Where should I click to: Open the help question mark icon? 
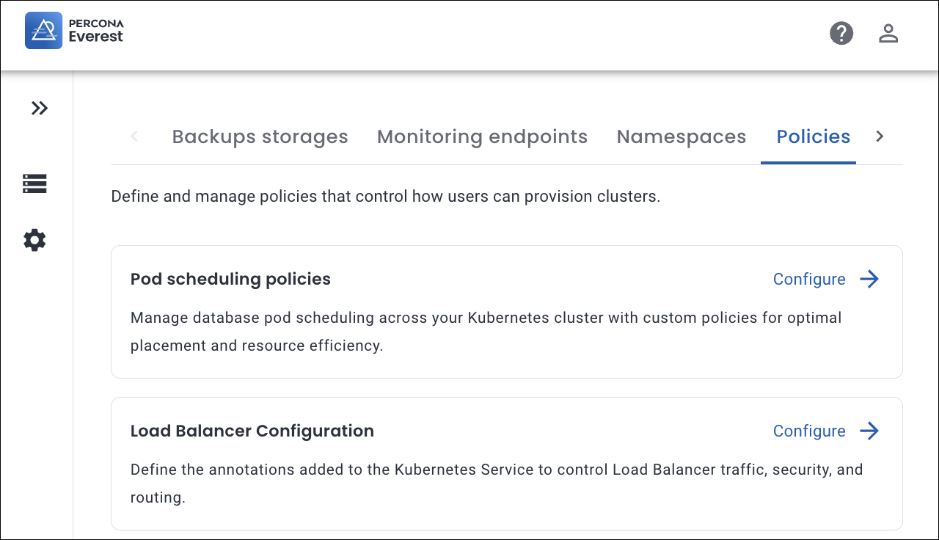click(x=841, y=33)
